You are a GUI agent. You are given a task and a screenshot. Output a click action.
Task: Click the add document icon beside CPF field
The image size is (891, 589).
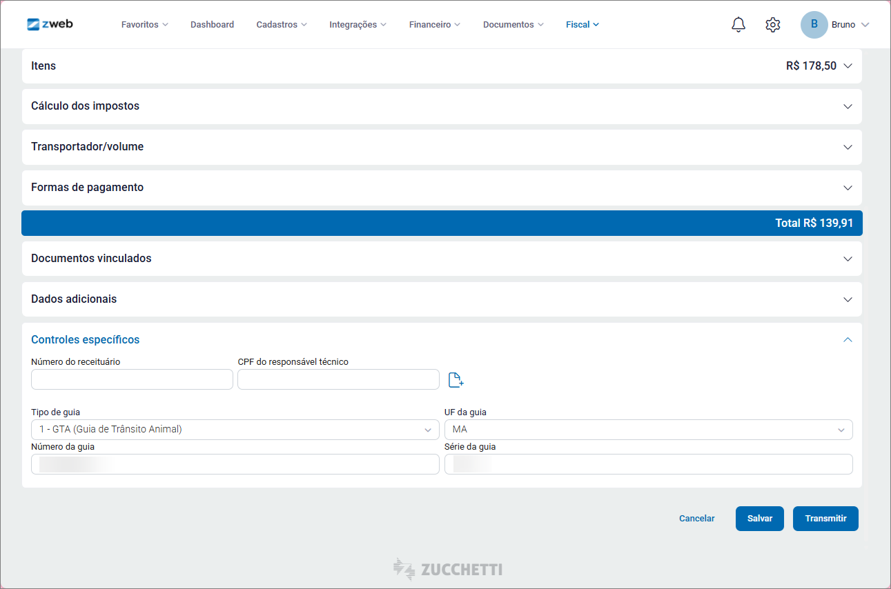[456, 379]
